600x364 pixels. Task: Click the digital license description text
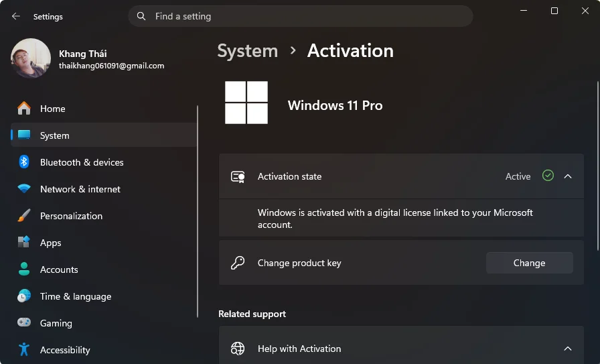point(395,219)
